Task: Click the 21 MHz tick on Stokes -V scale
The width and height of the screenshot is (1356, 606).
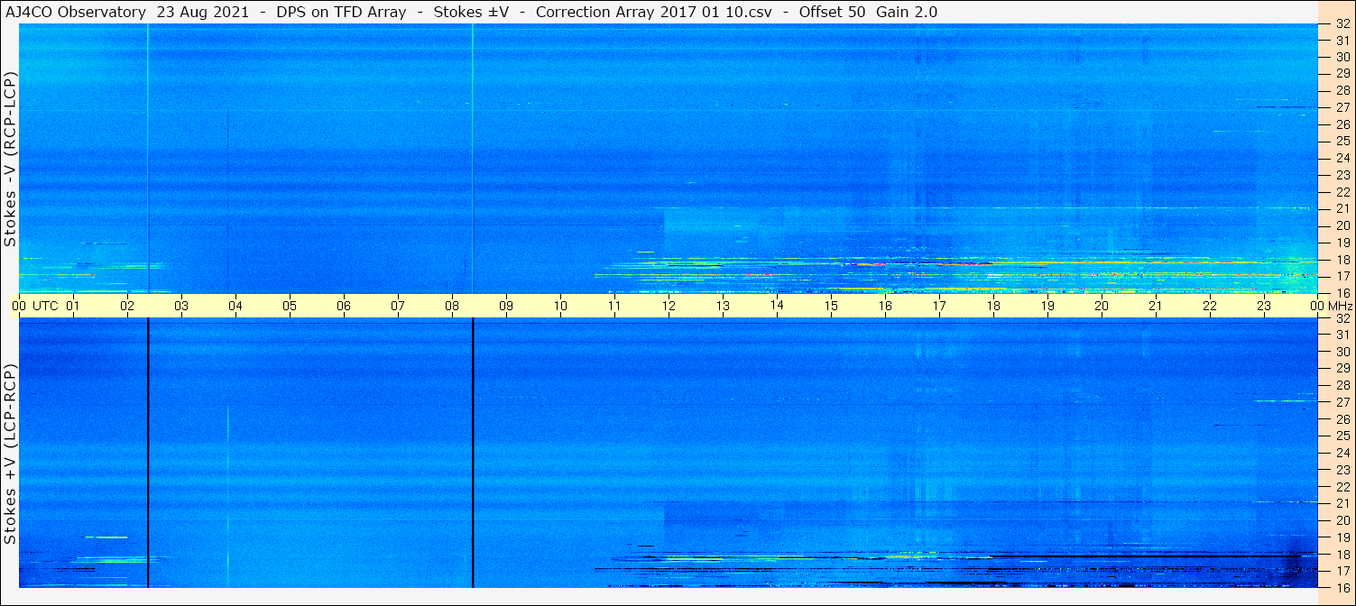Action: click(x=1342, y=208)
